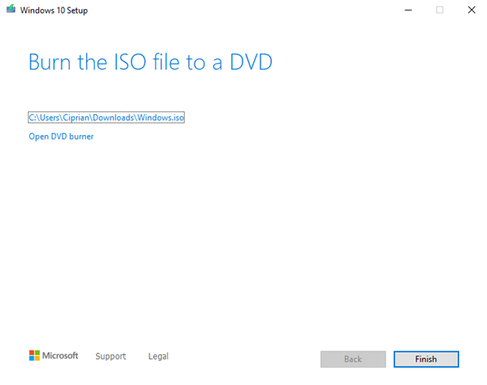The width and height of the screenshot is (487, 385).
Task: Open DVD burner link
Action: click(x=61, y=137)
